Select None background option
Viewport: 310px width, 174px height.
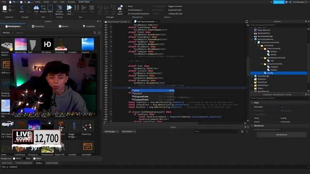tap(34, 159)
